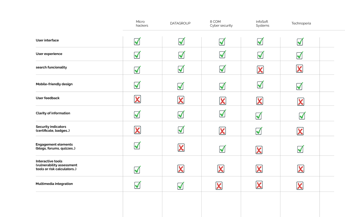
Task: Select the Micro hackers column header
Action: point(142,24)
